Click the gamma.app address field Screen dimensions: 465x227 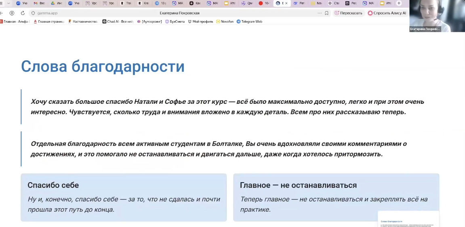(x=121, y=13)
